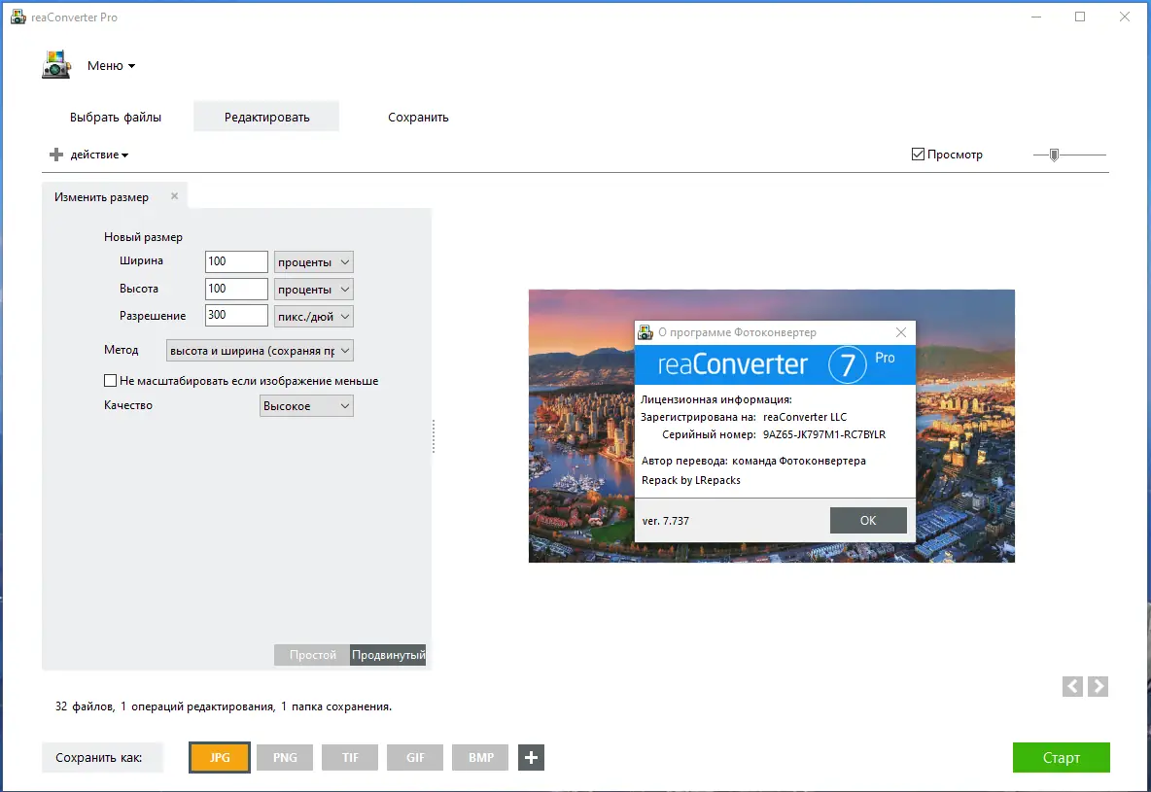Select TIF output format
The image size is (1151, 792).
350,757
